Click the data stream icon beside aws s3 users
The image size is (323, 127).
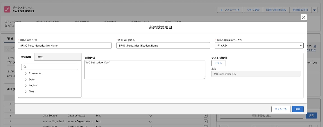7,9
